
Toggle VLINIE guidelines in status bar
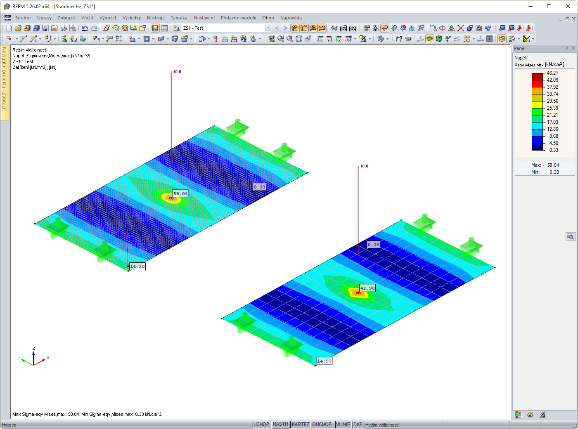343,424
